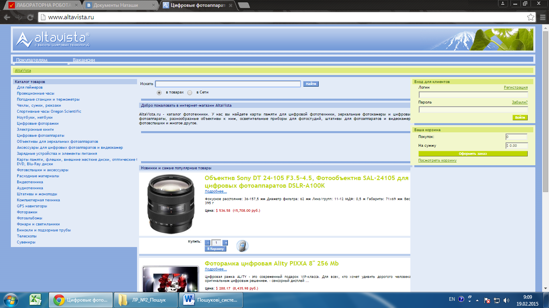Image resolution: width=549 pixels, height=308 pixels.
Task: Click the Подробнее link under Sony lens
Action: (216, 191)
